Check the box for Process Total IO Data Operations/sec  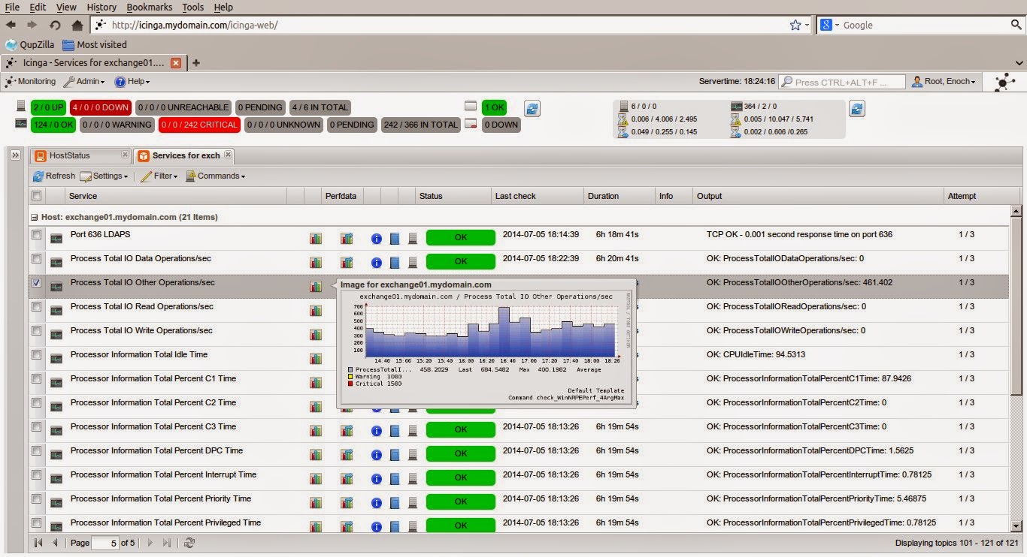click(36, 259)
